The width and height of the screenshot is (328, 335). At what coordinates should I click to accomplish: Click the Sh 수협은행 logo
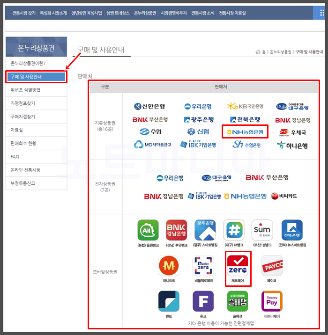[x=246, y=145]
